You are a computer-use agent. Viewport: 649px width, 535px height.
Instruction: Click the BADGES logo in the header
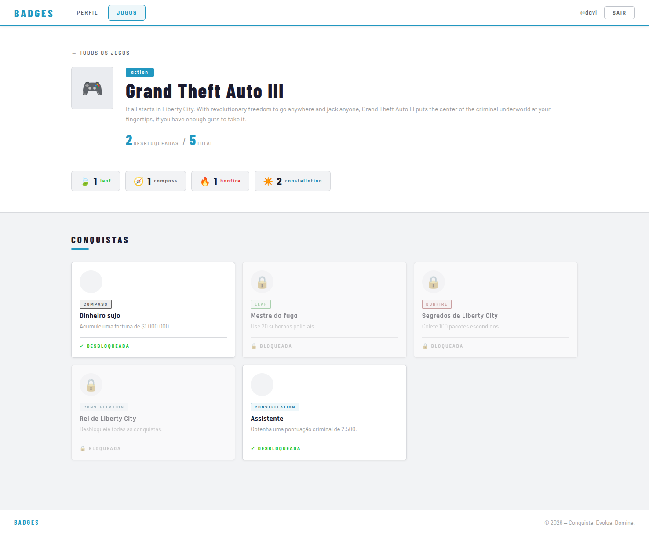34,13
